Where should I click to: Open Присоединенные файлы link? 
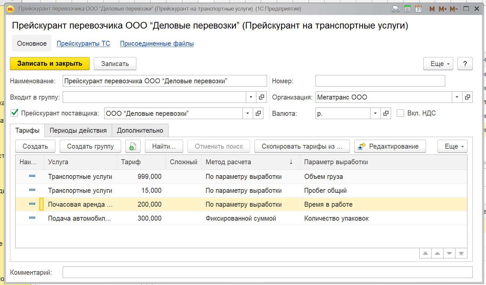point(157,43)
